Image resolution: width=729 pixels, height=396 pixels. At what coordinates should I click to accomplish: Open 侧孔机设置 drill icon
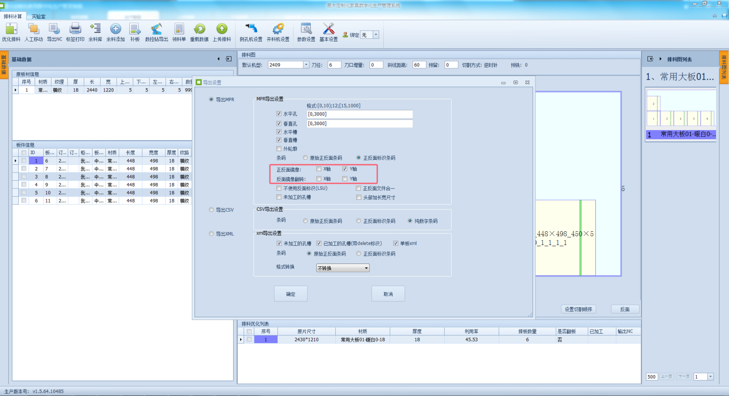pos(251,32)
